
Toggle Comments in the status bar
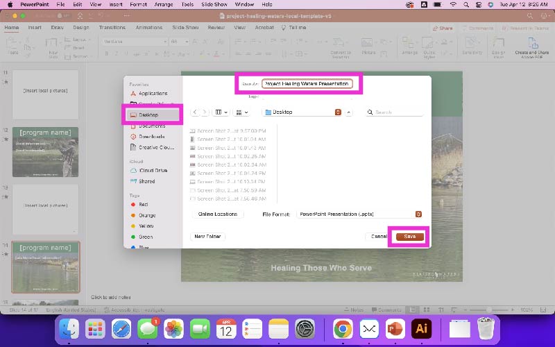(x=386, y=310)
